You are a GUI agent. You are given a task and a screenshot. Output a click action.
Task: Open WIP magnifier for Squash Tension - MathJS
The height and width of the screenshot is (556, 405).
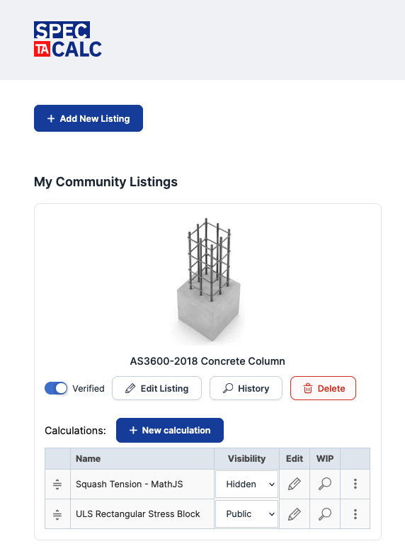pos(325,484)
